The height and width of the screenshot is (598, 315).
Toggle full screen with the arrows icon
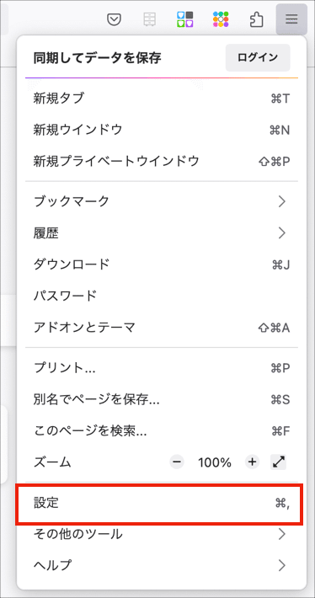pos(279,462)
